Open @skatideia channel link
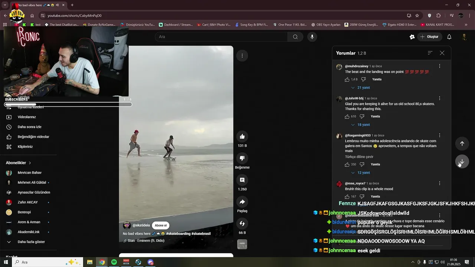 (x=141, y=225)
